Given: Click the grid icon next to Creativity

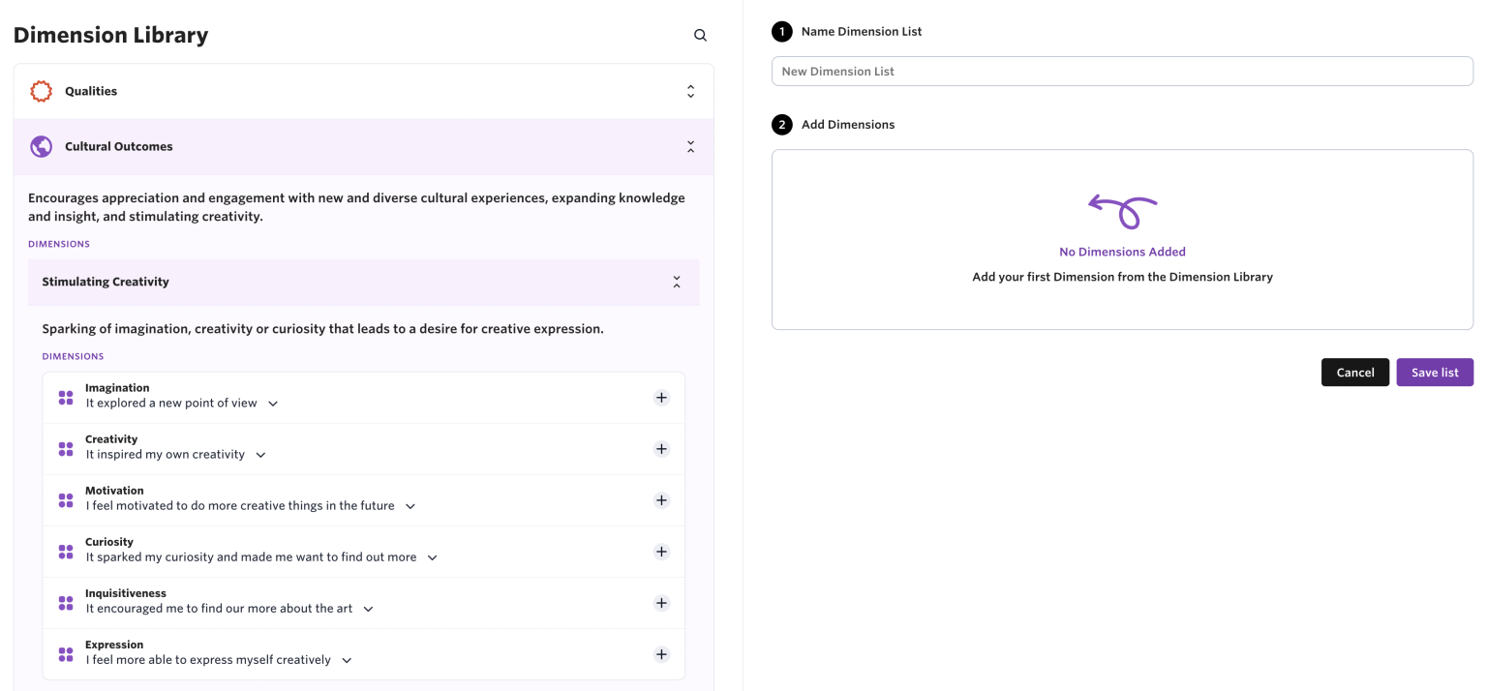Looking at the screenshot, I should [65, 448].
